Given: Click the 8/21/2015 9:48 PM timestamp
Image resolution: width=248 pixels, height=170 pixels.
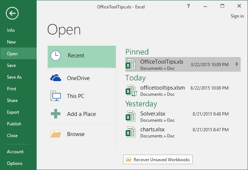Looking at the screenshot, I should (x=211, y=114).
